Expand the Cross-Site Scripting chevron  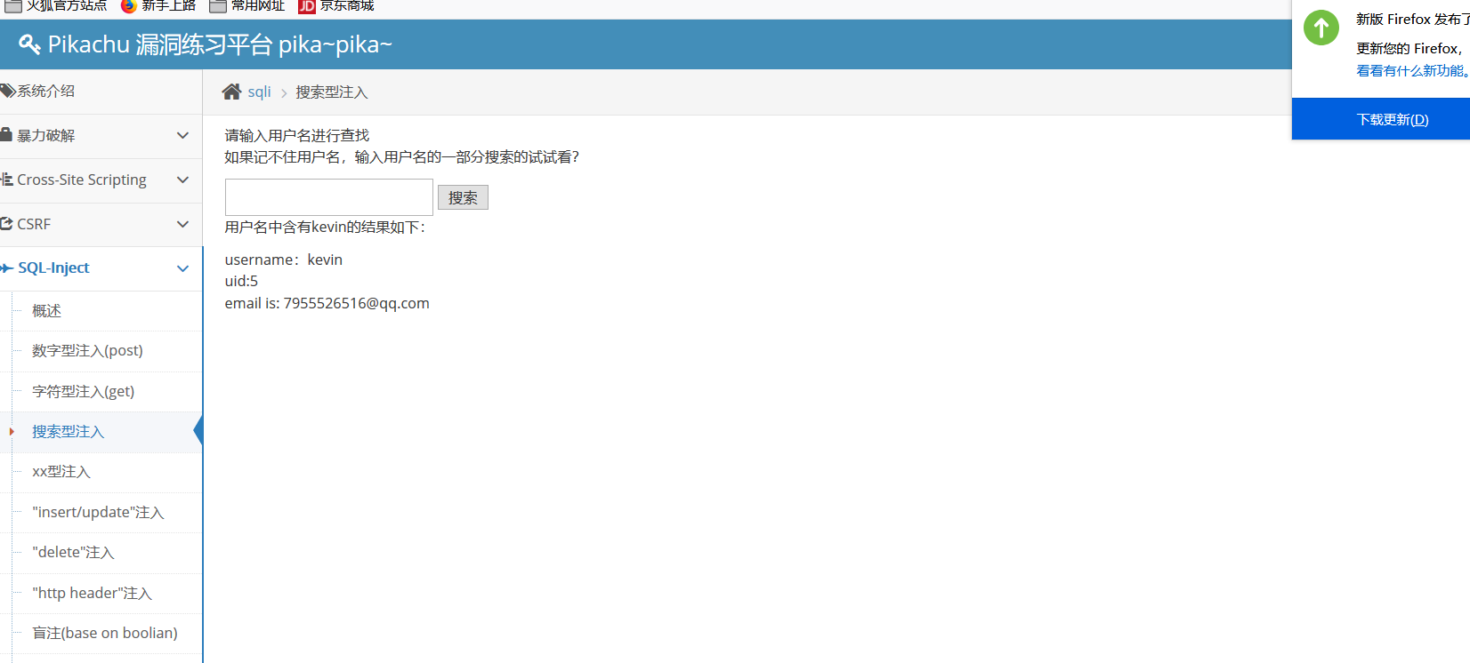(182, 180)
